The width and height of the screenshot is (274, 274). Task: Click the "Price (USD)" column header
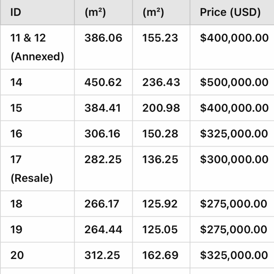coord(230,12)
